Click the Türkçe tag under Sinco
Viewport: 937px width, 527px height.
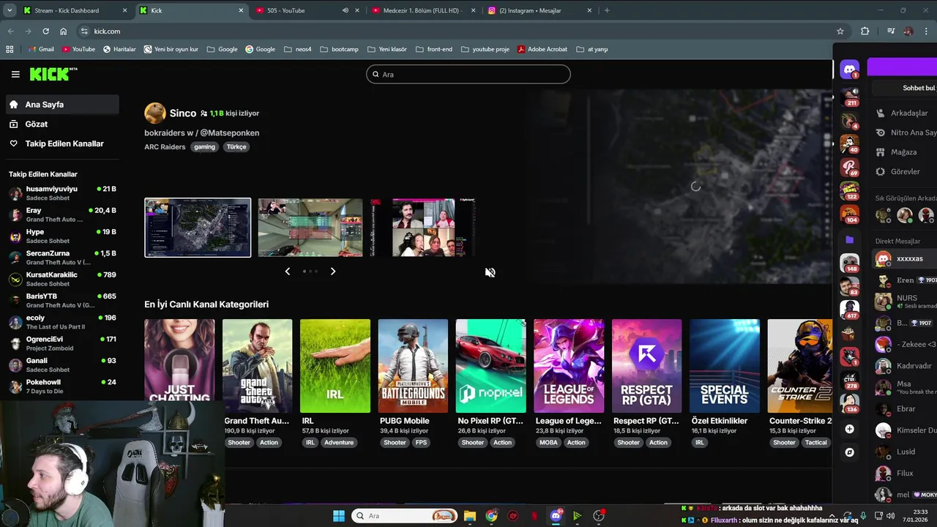click(x=236, y=147)
